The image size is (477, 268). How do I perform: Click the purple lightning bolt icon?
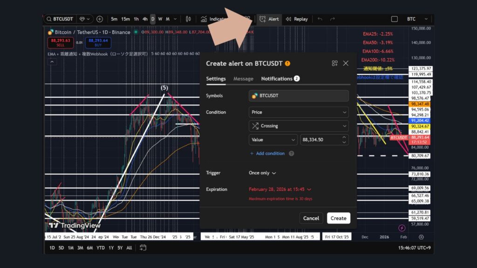tap(402, 228)
